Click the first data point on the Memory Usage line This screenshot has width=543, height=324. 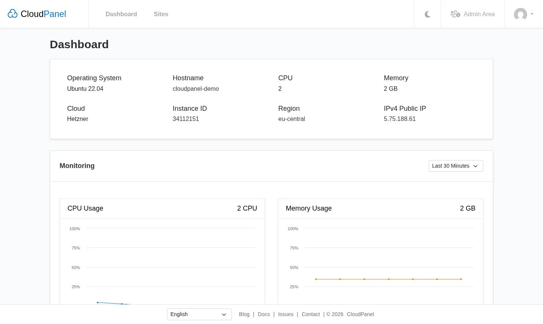pyautogui.click(x=316, y=279)
